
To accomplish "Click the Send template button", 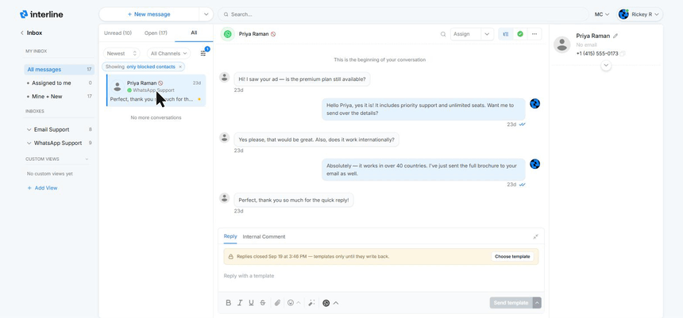I will tap(511, 303).
